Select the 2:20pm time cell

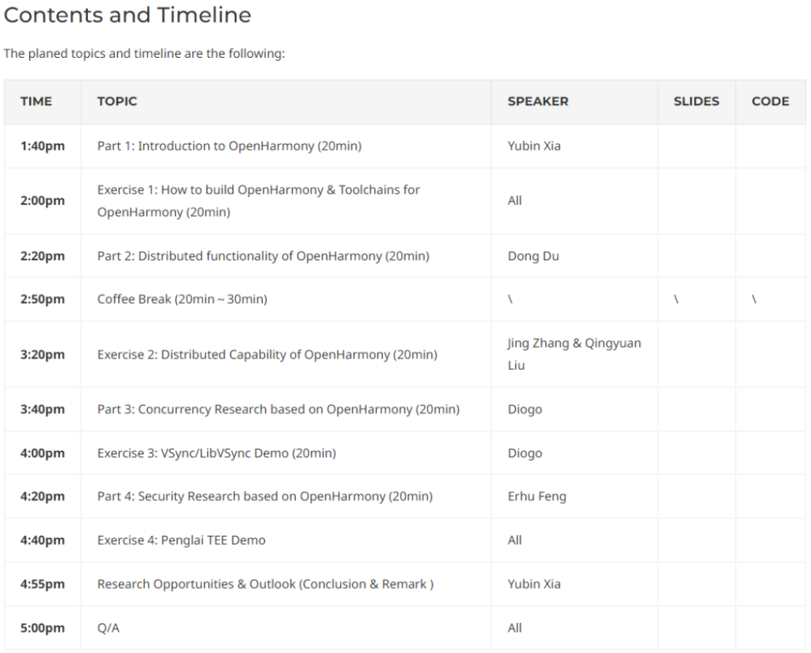pos(42,256)
